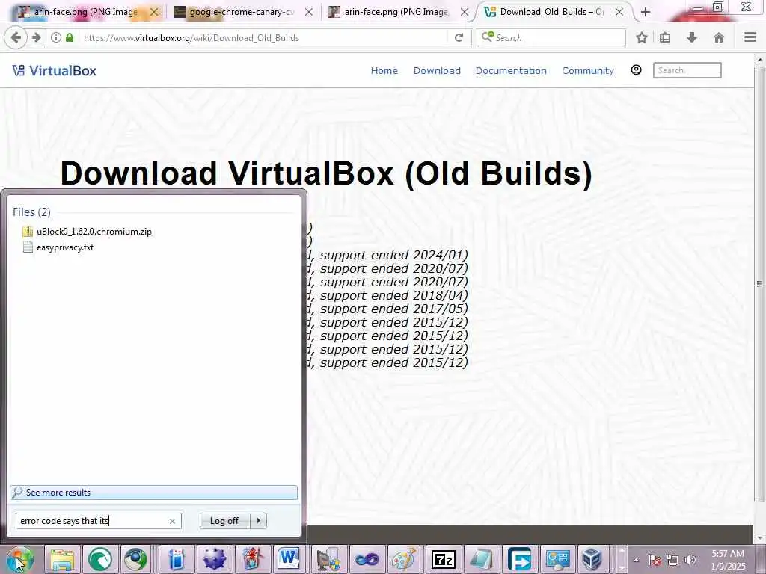Open the Downloads arrow icon in toolbar
Screen dimensions: 766x574
point(692,37)
